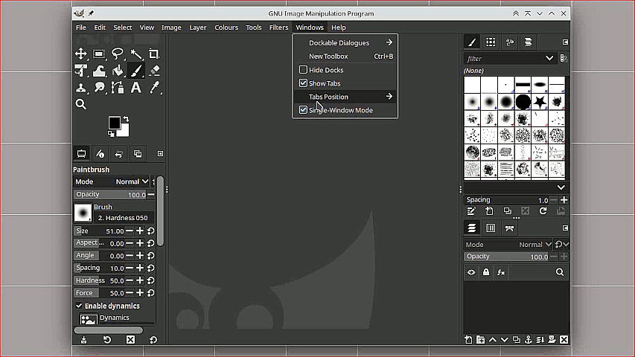Open the Channels tab

point(491,228)
